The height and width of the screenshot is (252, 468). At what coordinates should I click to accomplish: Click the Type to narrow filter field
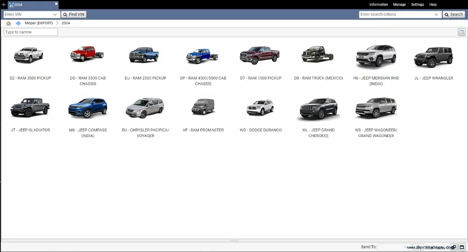(x=30, y=32)
